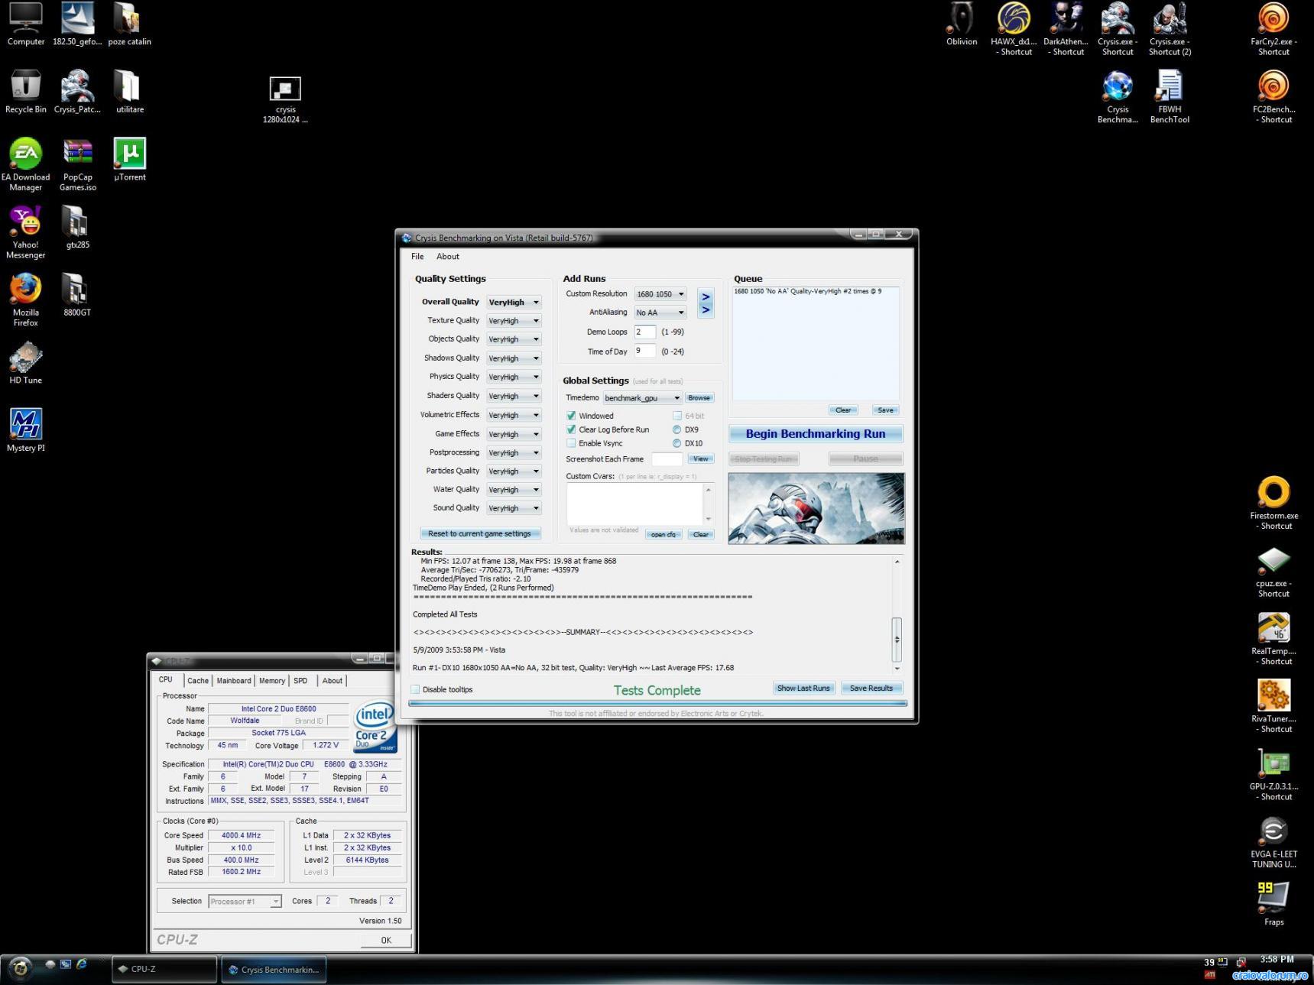Select the DX10 radio button
Viewport: 1314px width, 985px height.
676,443
